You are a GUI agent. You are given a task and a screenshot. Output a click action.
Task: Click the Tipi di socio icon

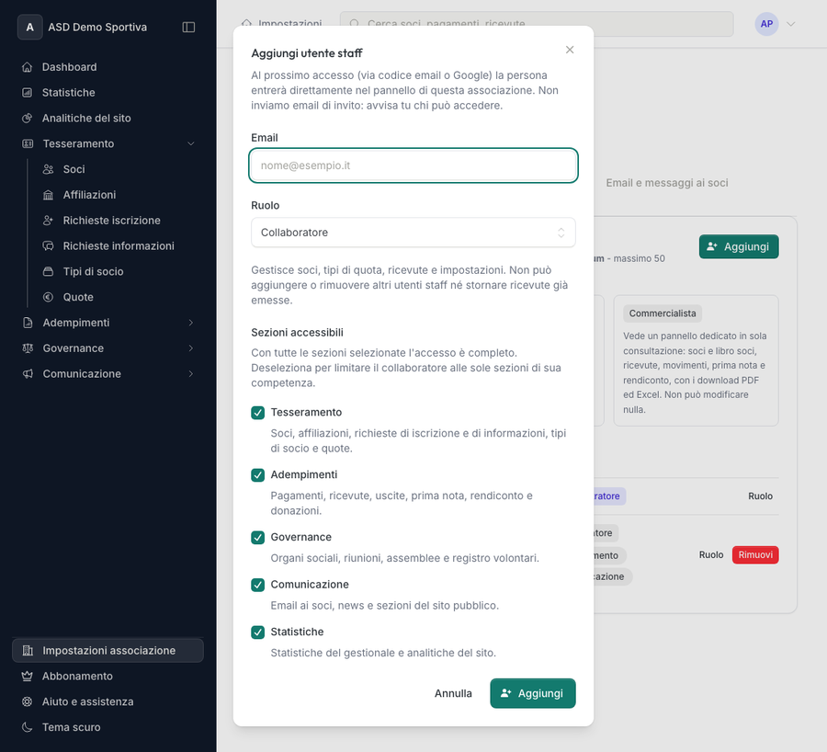[48, 272]
